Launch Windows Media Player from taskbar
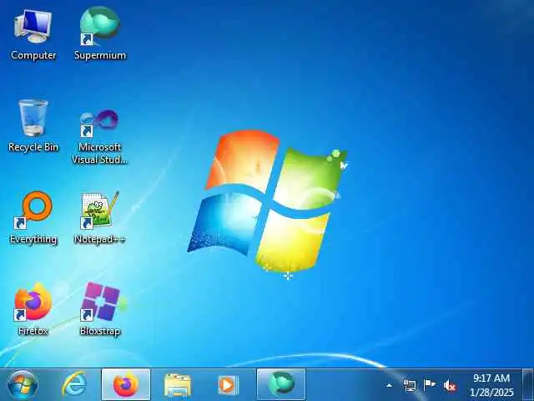Screen dimensions: 534x401 point(228,385)
